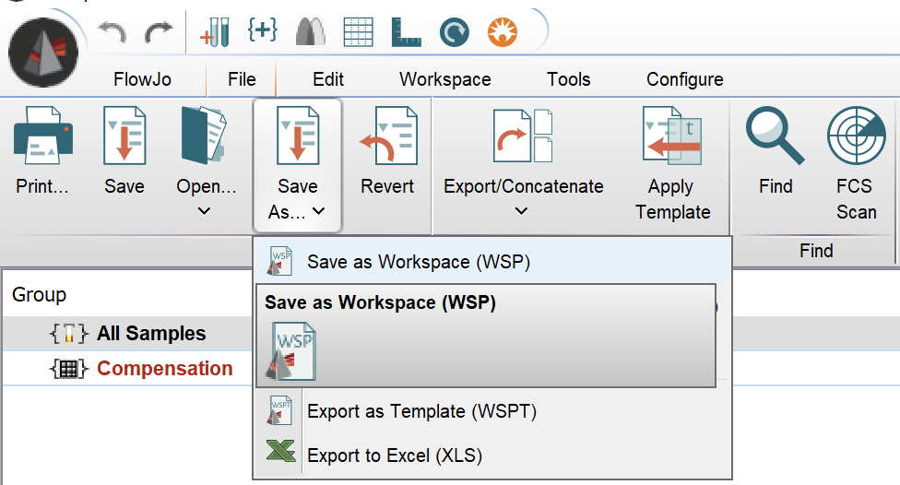Click the Print... button label
This screenshot has height=485, width=900.
point(42,186)
